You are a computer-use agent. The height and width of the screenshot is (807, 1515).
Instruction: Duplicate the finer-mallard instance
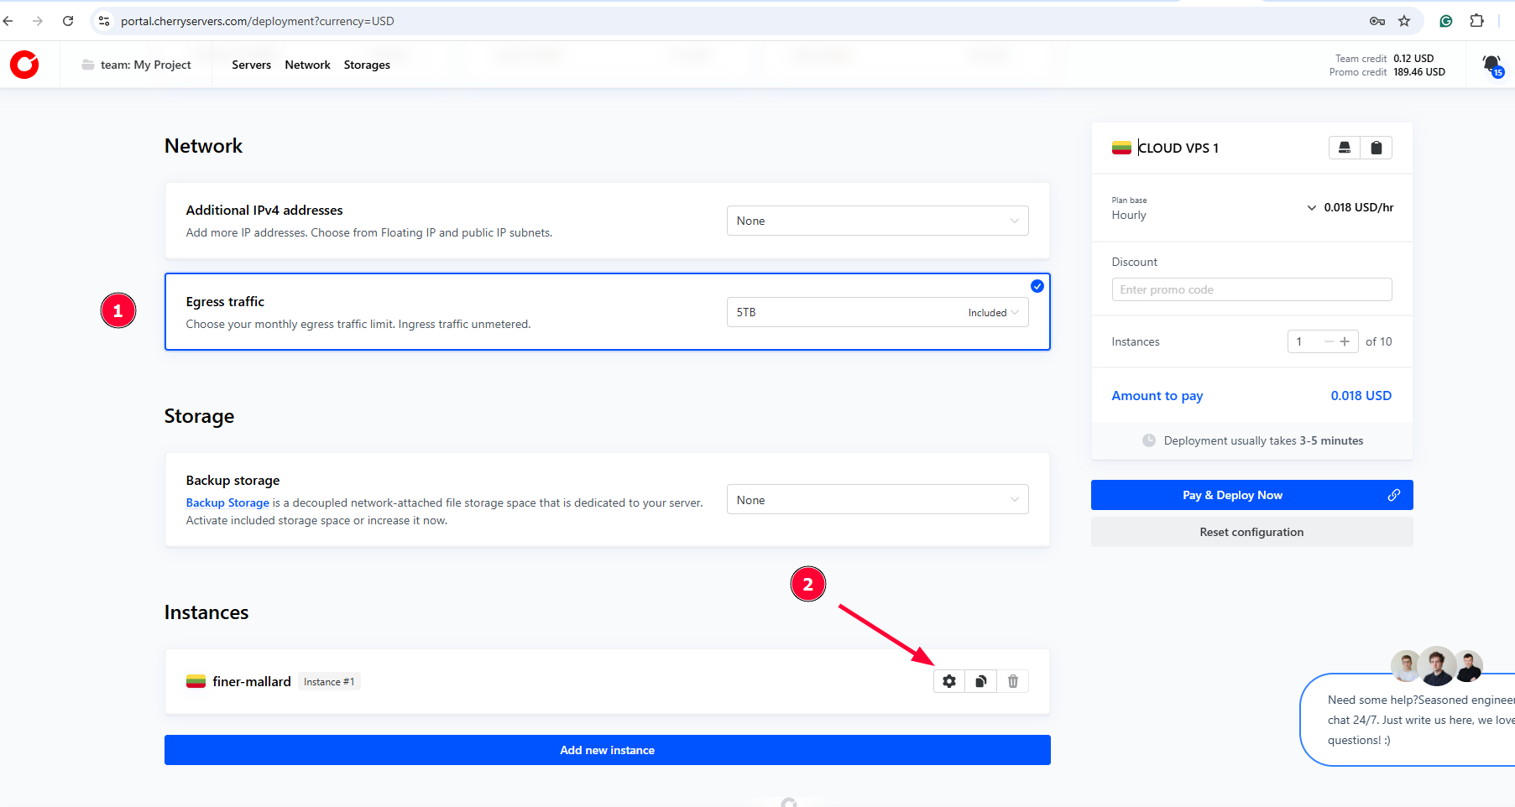(x=980, y=681)
